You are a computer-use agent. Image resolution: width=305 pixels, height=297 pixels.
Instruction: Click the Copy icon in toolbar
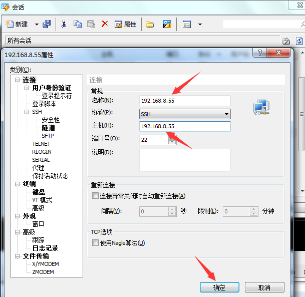(78, 24)
